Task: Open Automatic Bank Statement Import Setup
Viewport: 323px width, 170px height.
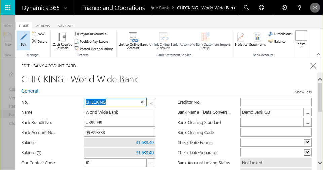Action: (205, 41)
